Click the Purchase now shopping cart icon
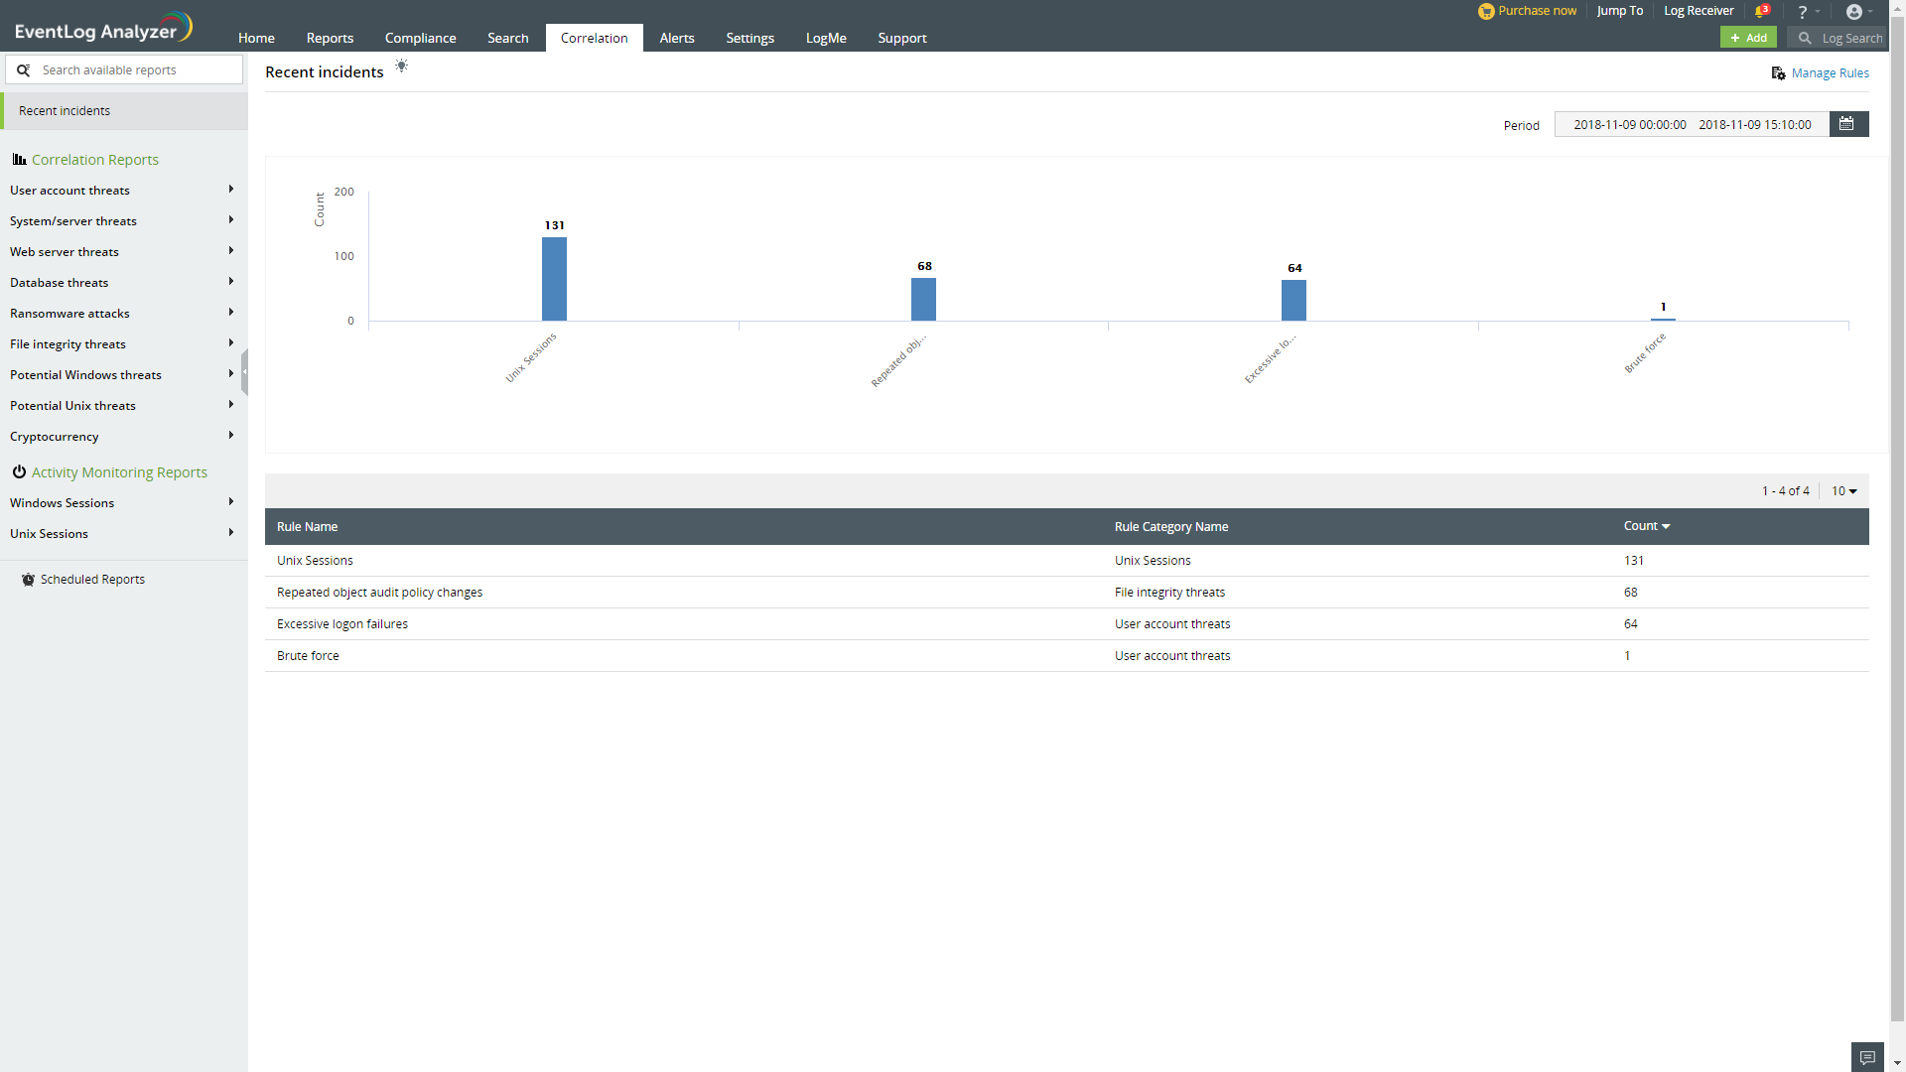 point(1486,11)
